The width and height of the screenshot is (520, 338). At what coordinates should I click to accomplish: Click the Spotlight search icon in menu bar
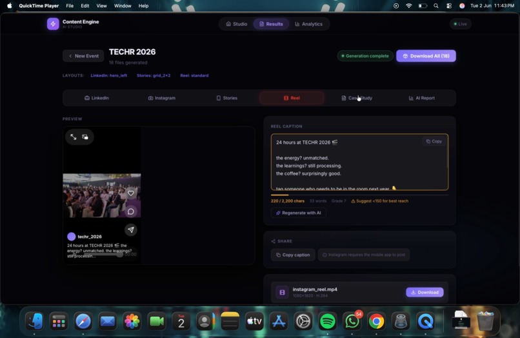[436, 6]
